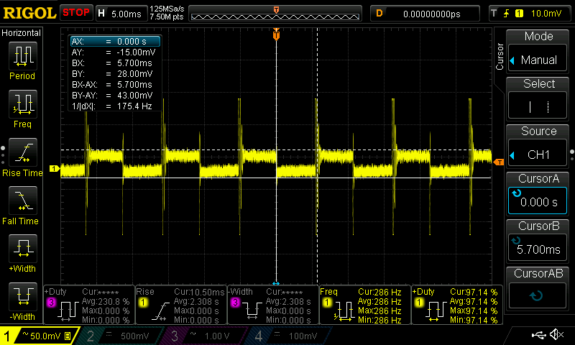Click the T trigger label in the trigger readout
The image size is (575, 345).
(x=494, y=14)
